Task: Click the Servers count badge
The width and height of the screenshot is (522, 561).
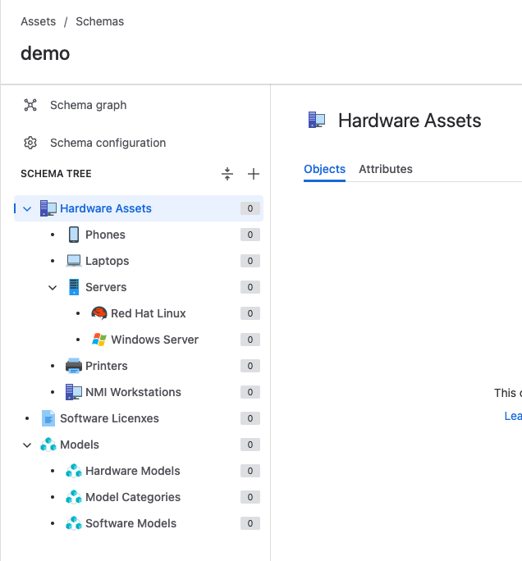Action: tap(250, 287)
